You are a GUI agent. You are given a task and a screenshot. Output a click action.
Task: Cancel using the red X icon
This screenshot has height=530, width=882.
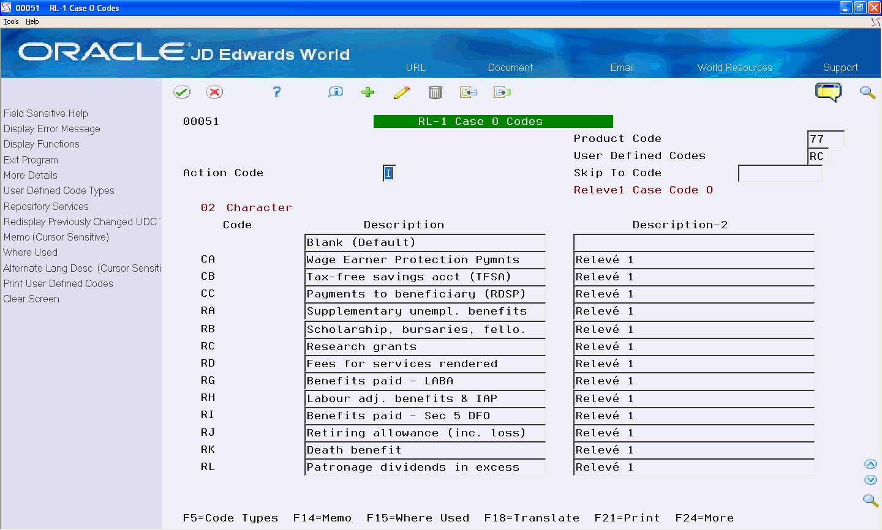tap(215, 92)
